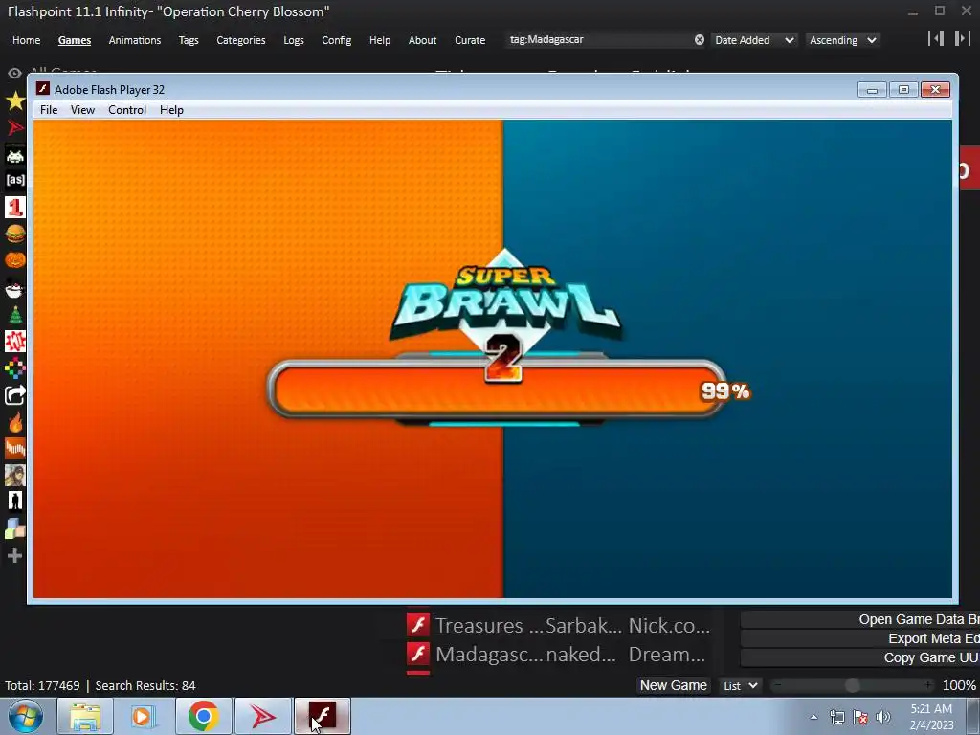Open the Tags tab
Screen dimensions: 980x735
pos(189,40)
